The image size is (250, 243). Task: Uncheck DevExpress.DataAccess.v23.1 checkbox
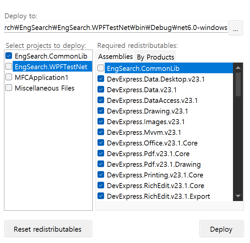click(x=101, y=100)
